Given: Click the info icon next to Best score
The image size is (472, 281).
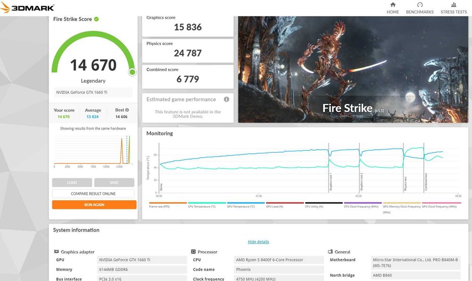Looking at the screenshot, I should click(127, 110).
